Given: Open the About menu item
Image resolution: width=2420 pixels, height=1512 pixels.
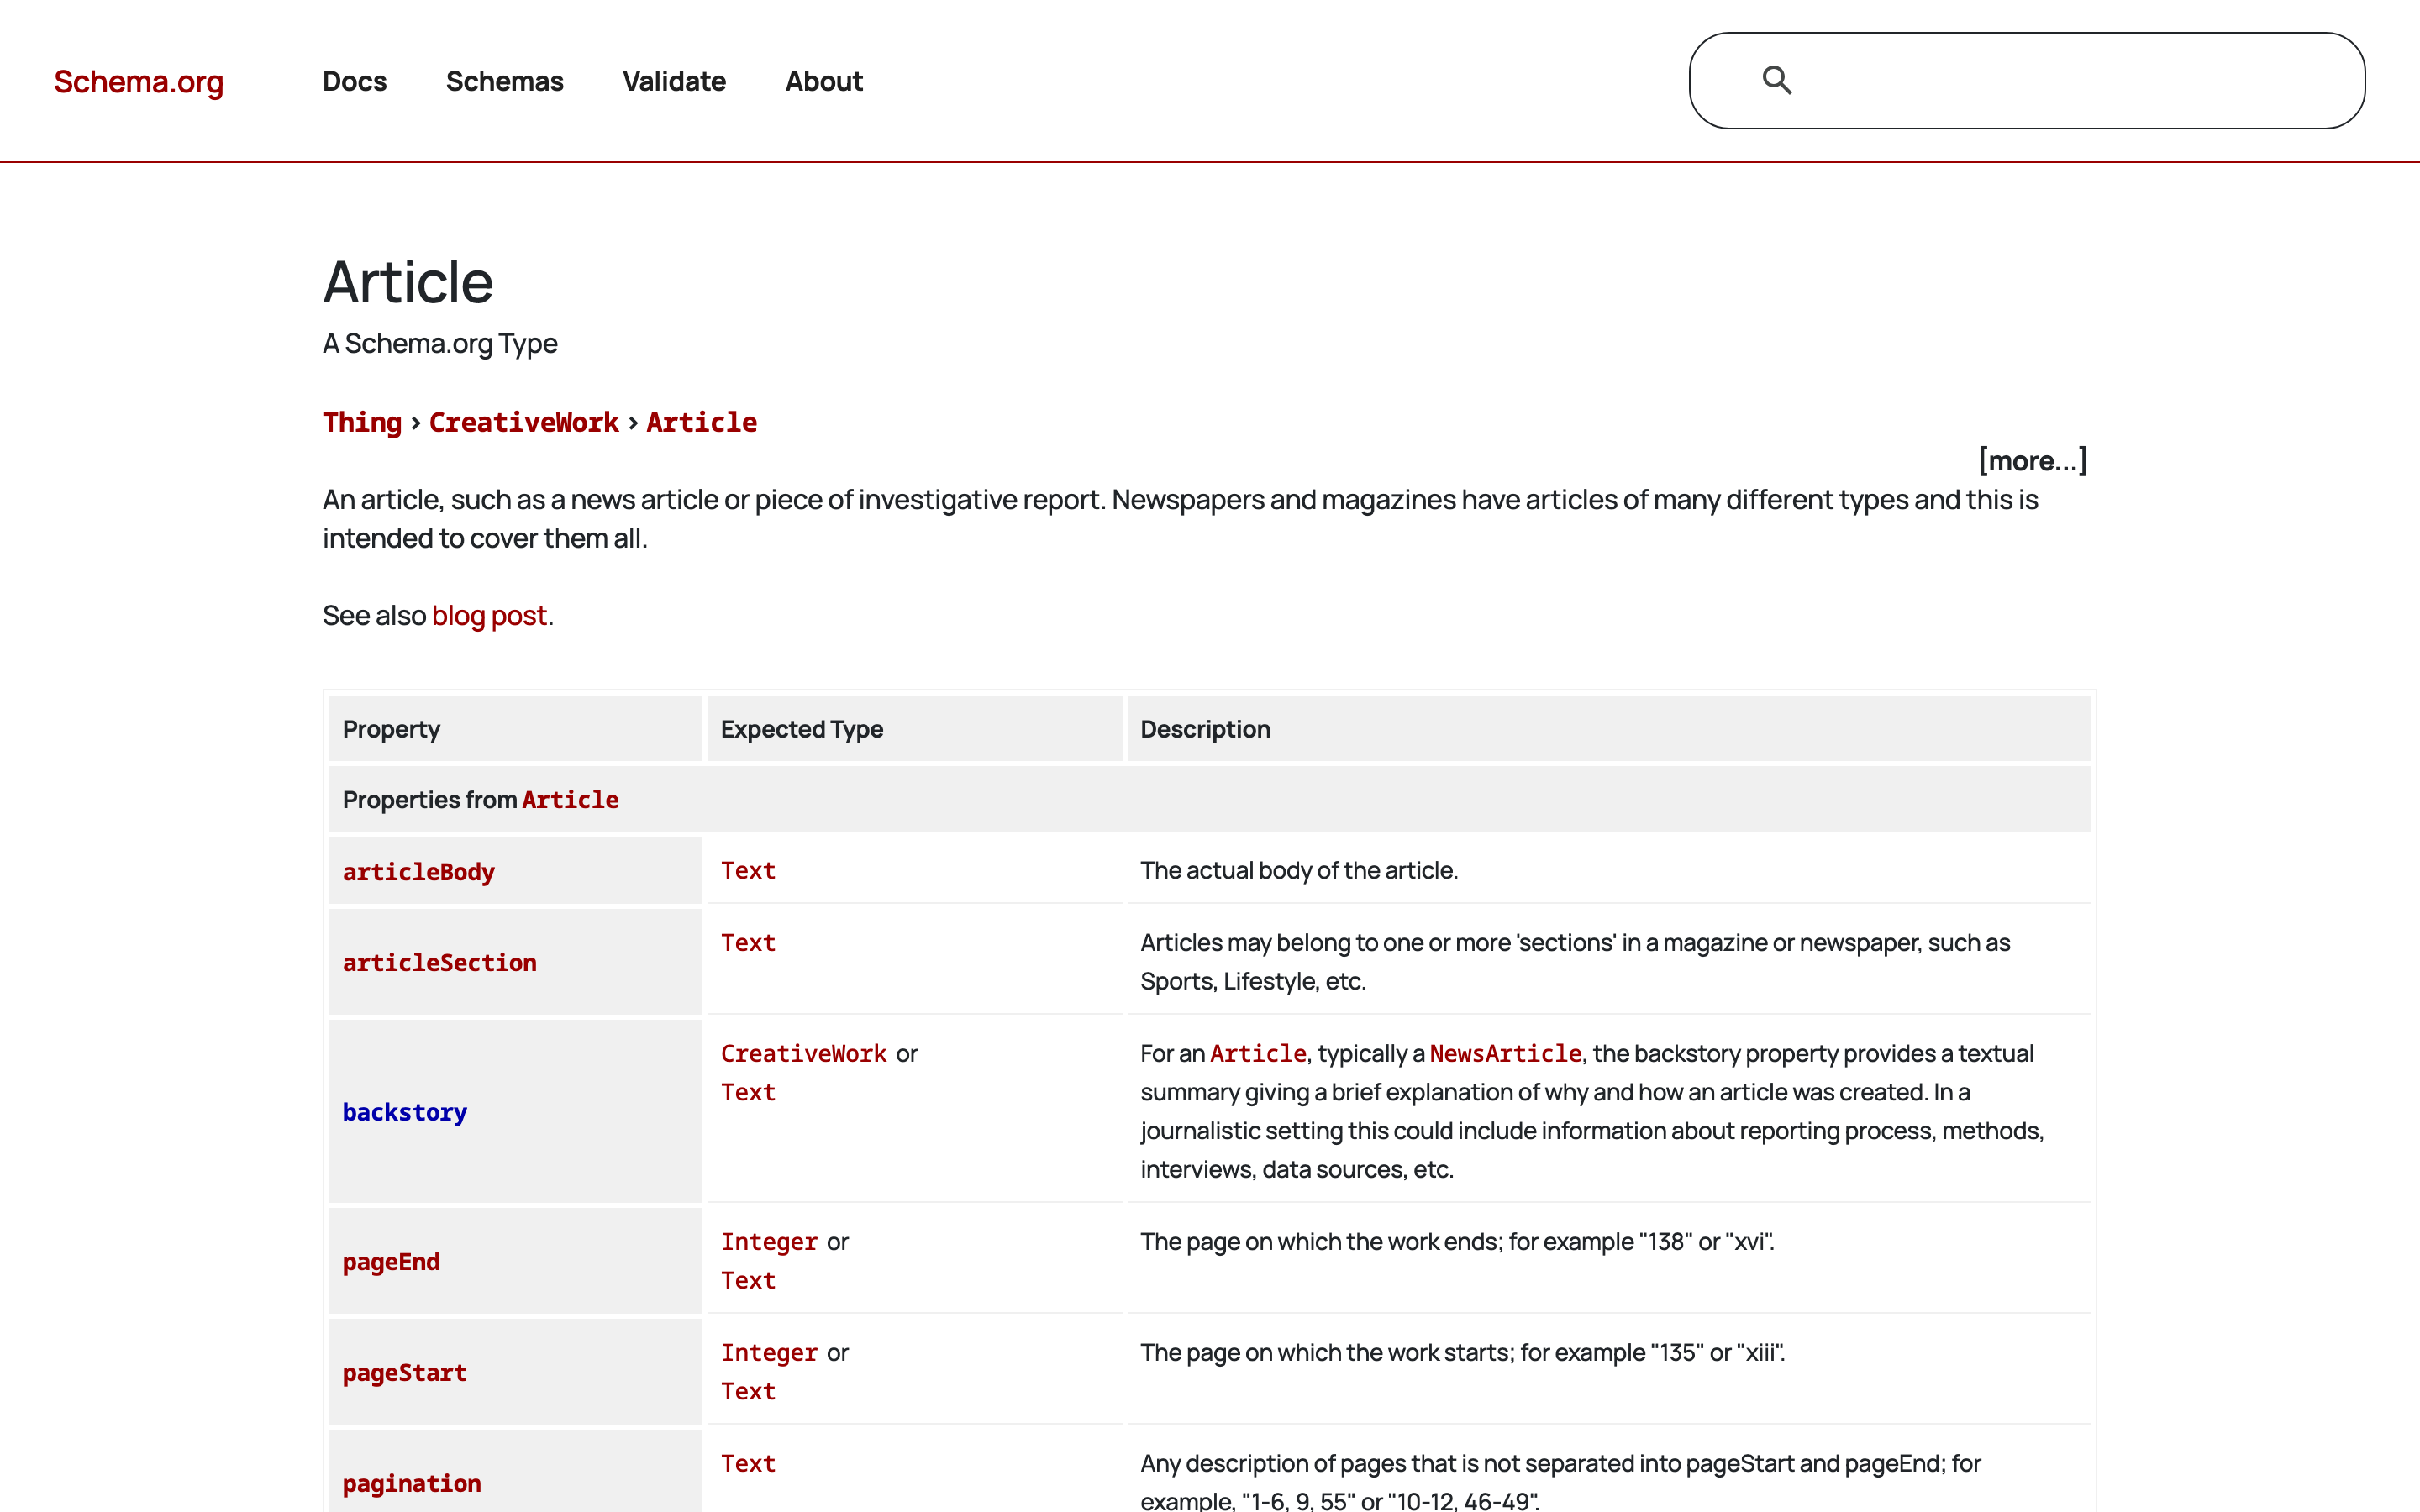Looking at the screenshot, I should click(824, 81).
